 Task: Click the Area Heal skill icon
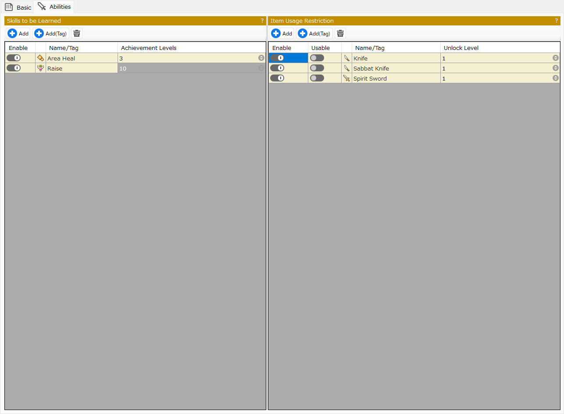[40, 58]
